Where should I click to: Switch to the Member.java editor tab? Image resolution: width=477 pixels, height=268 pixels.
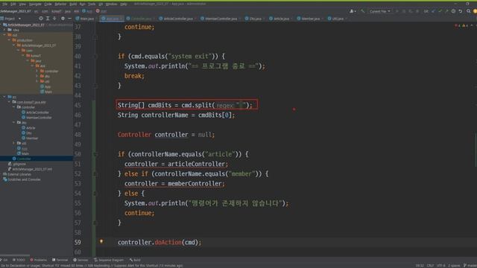point(309,19)
